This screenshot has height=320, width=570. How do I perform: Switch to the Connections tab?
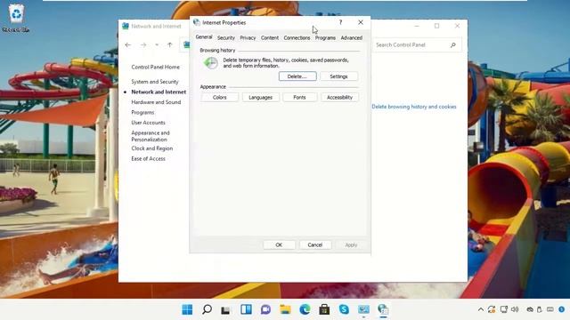(x=297, y=37)
